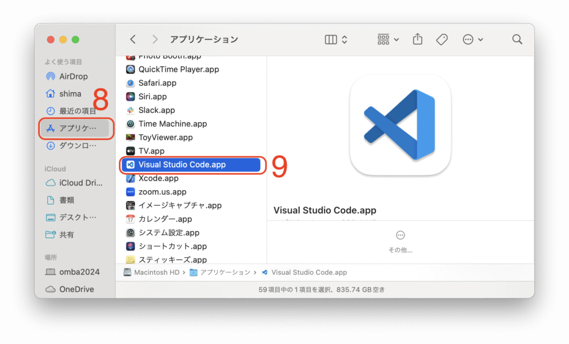Image resolution: width=569 pixels, height=344 pixels.
Task: Select the zoom.us.app icon
Action: click(130, 192)
